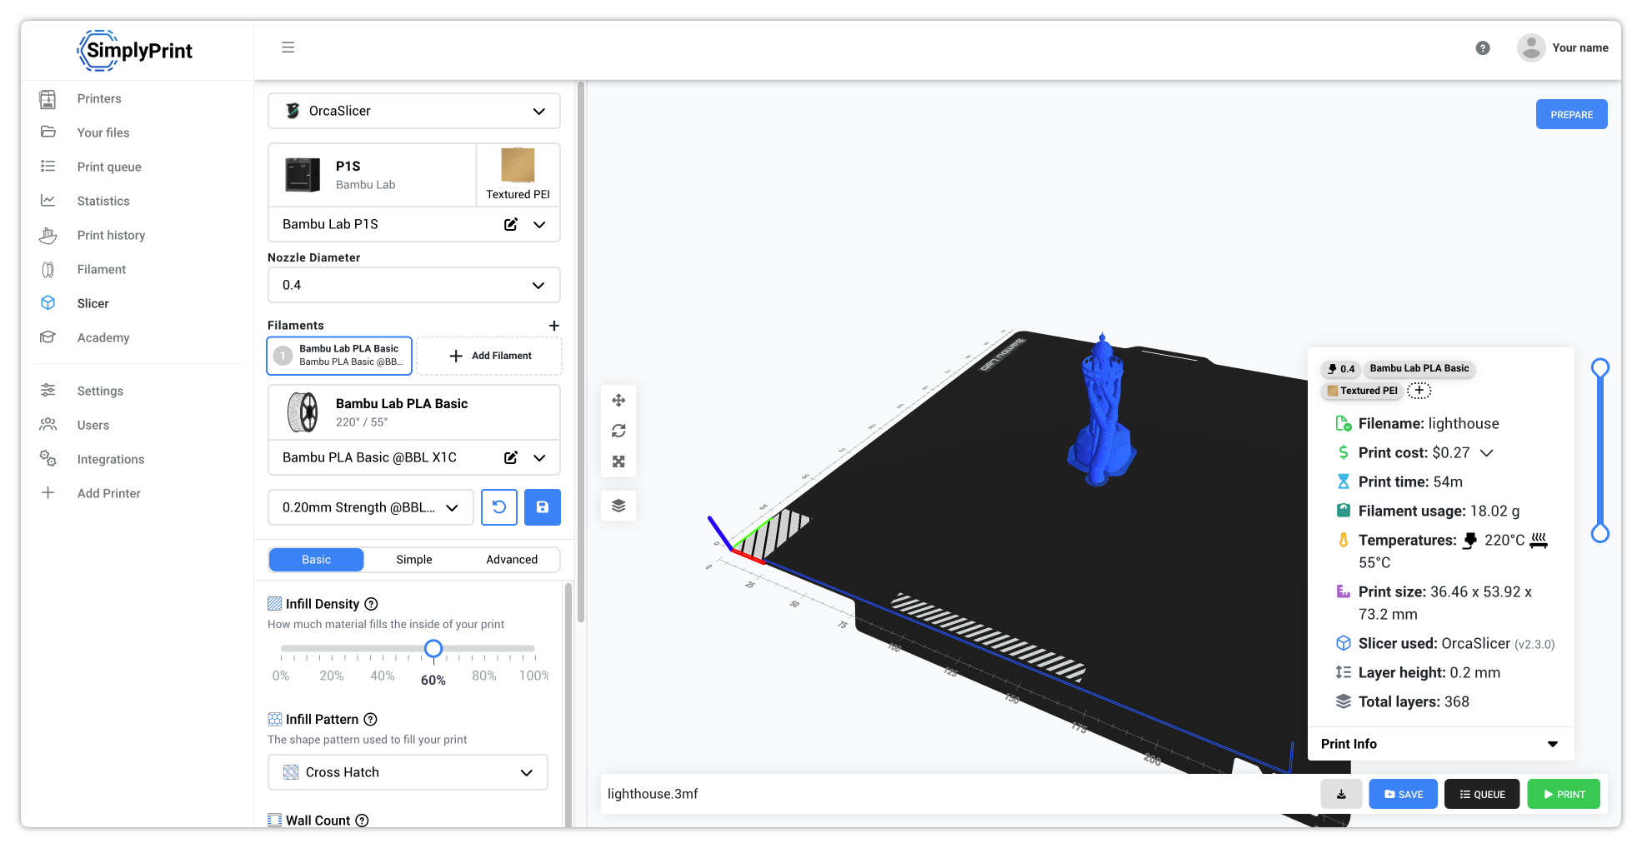Click the bottom handle of the layer slider
This screenshot has height=848, width=1642.
[1600, 533]
